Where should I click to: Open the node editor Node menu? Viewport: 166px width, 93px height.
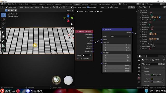coord(84,7)
